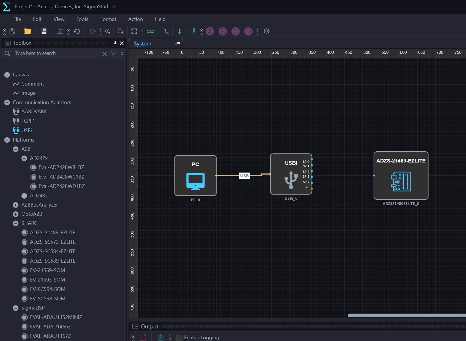Screen dimensions: 466x341
Task: Click in the Toolbox search box
Action: point(57,53)
